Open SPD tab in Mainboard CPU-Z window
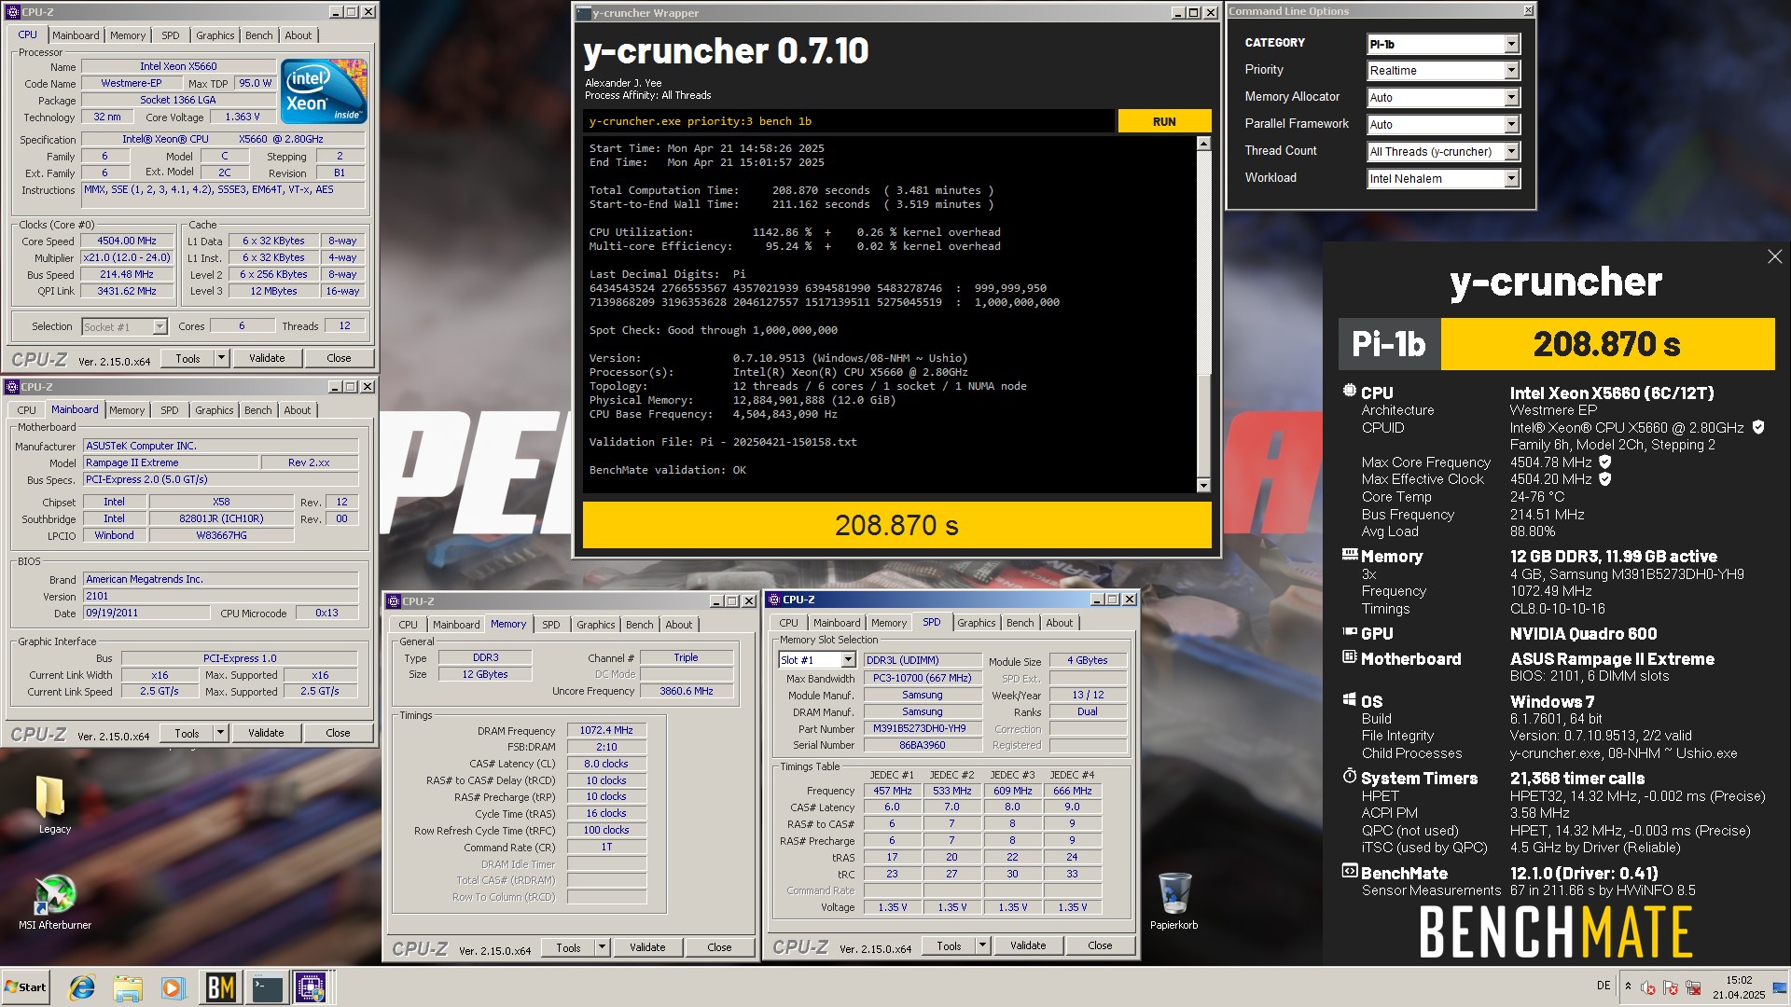 169,410
